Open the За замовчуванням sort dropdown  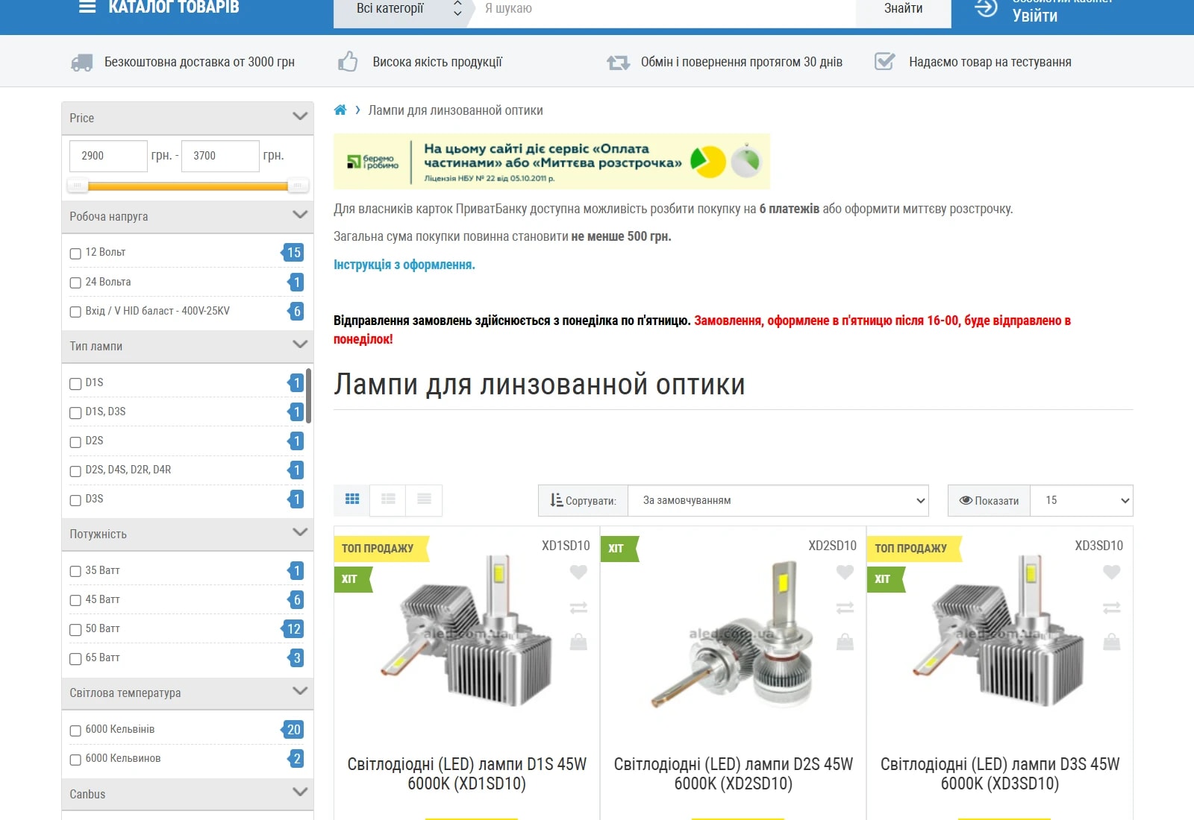point(778,500)
